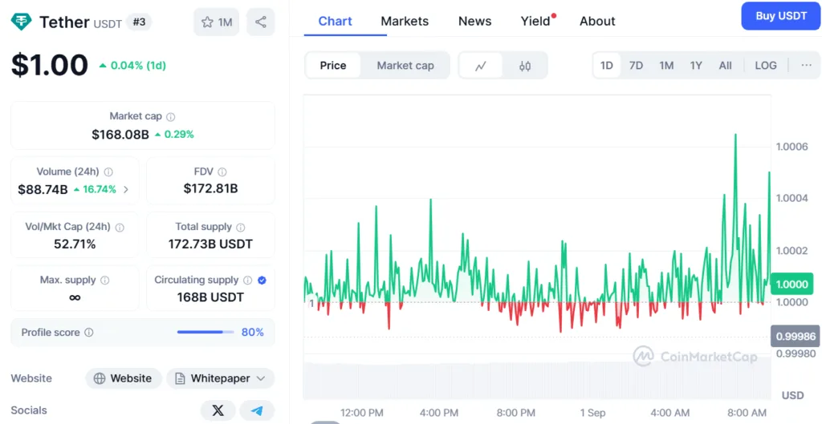Open FDV info icon
822x424 pixels.
[222, 172]
